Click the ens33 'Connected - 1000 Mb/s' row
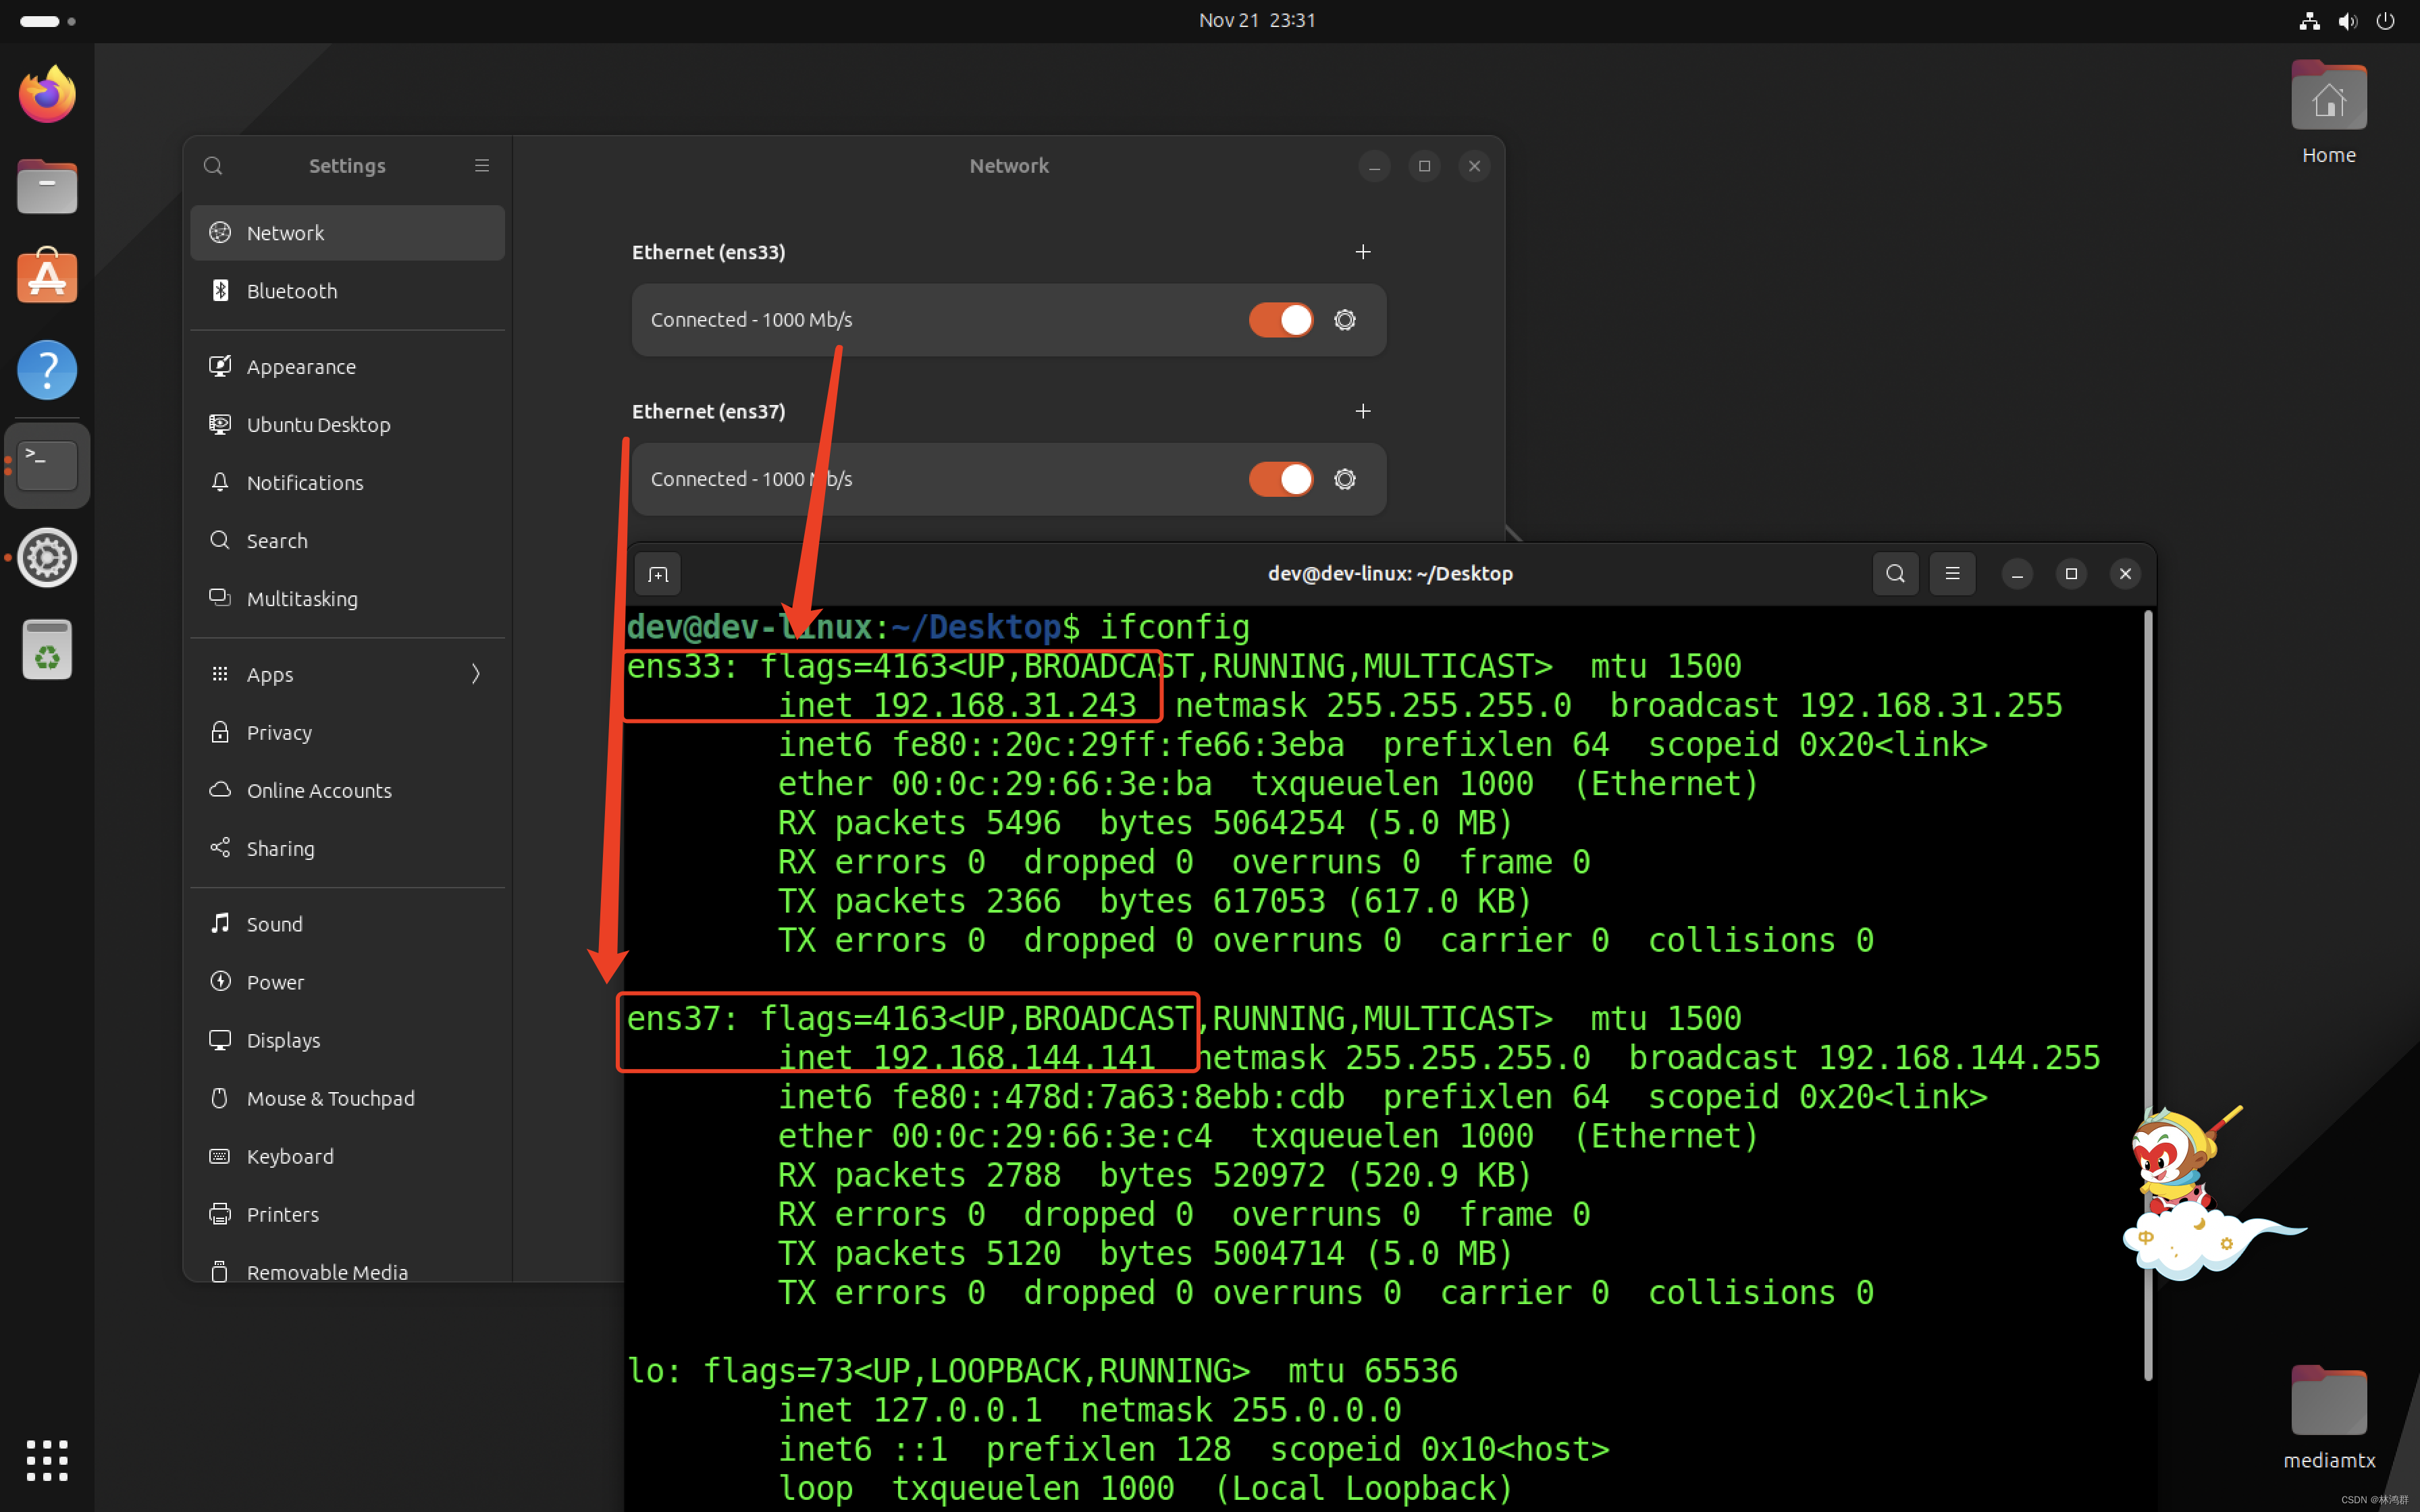This screenshot has width=2420, height=1512. coord(1008,320)
